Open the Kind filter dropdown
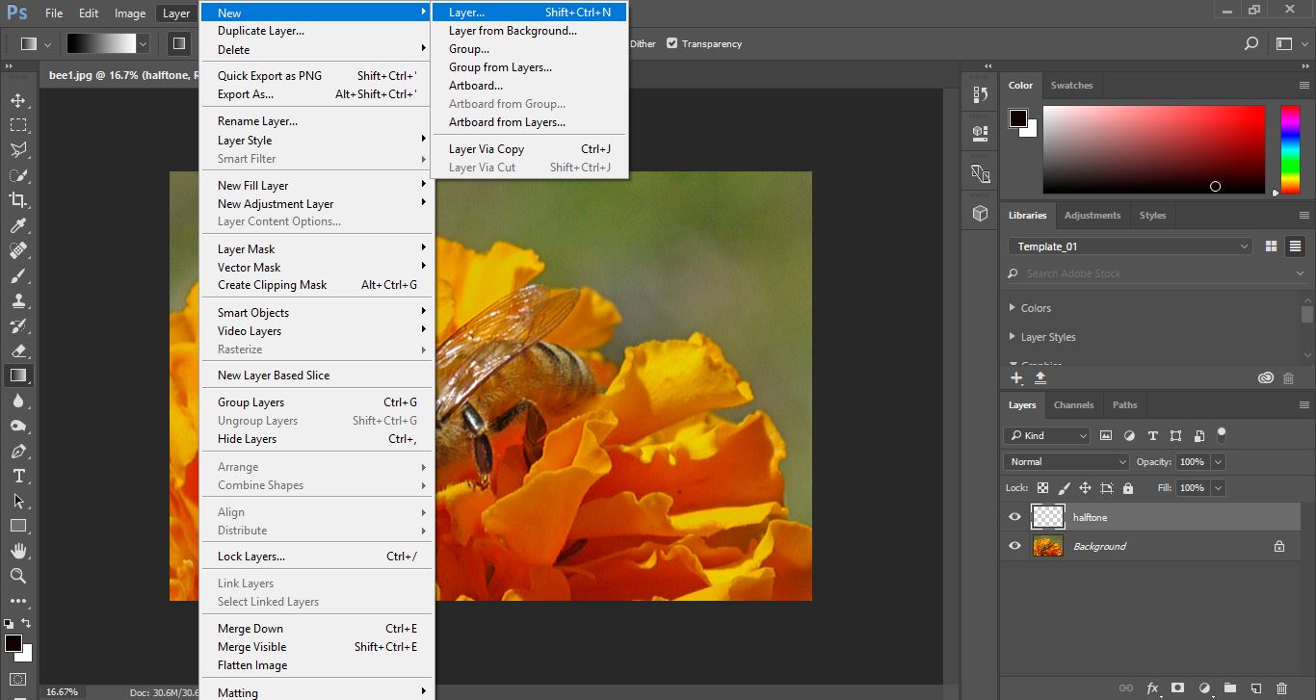 pyautogui.click(x=1046, y=435)
